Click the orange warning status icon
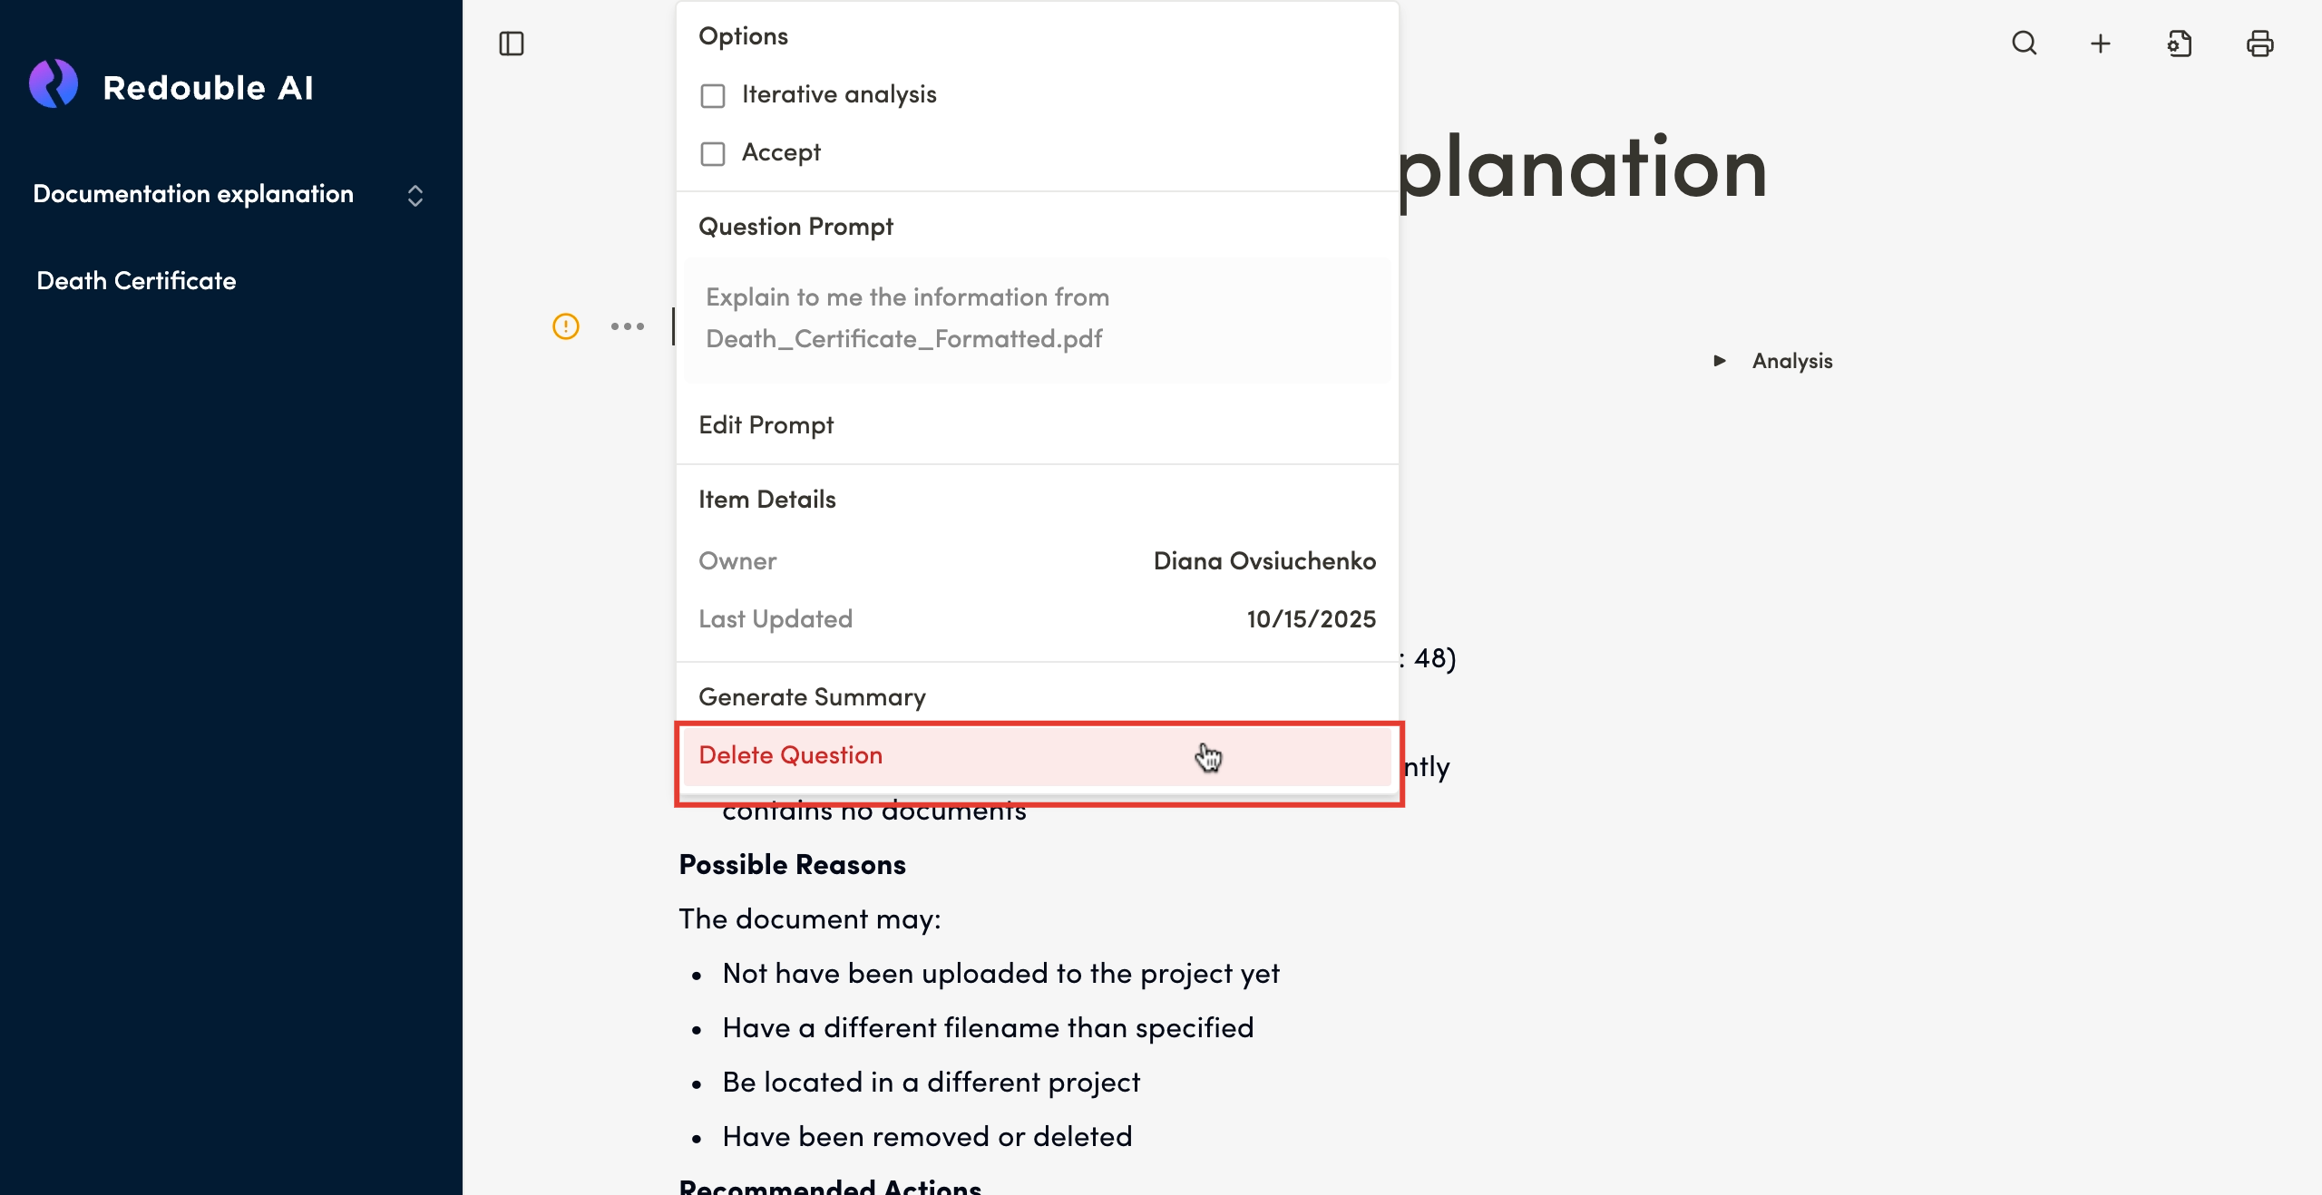 [566, 326]
